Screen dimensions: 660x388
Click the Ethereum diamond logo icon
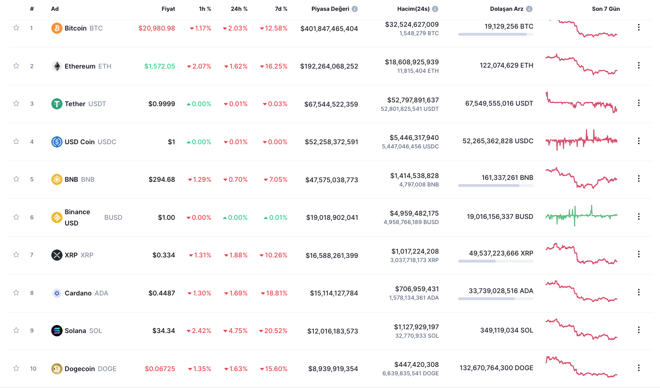click(56, 66)
